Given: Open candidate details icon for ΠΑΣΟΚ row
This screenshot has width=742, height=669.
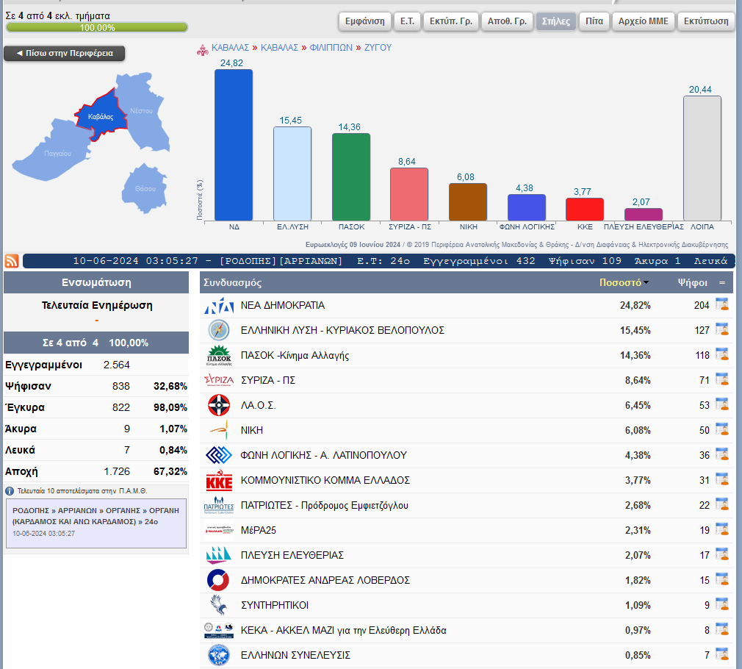Looking at the screenshot, I should coord(721,355).
